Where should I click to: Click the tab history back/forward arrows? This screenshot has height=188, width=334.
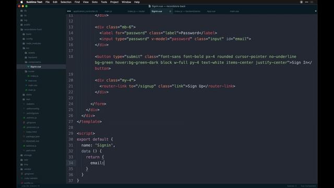pos(69,11)
